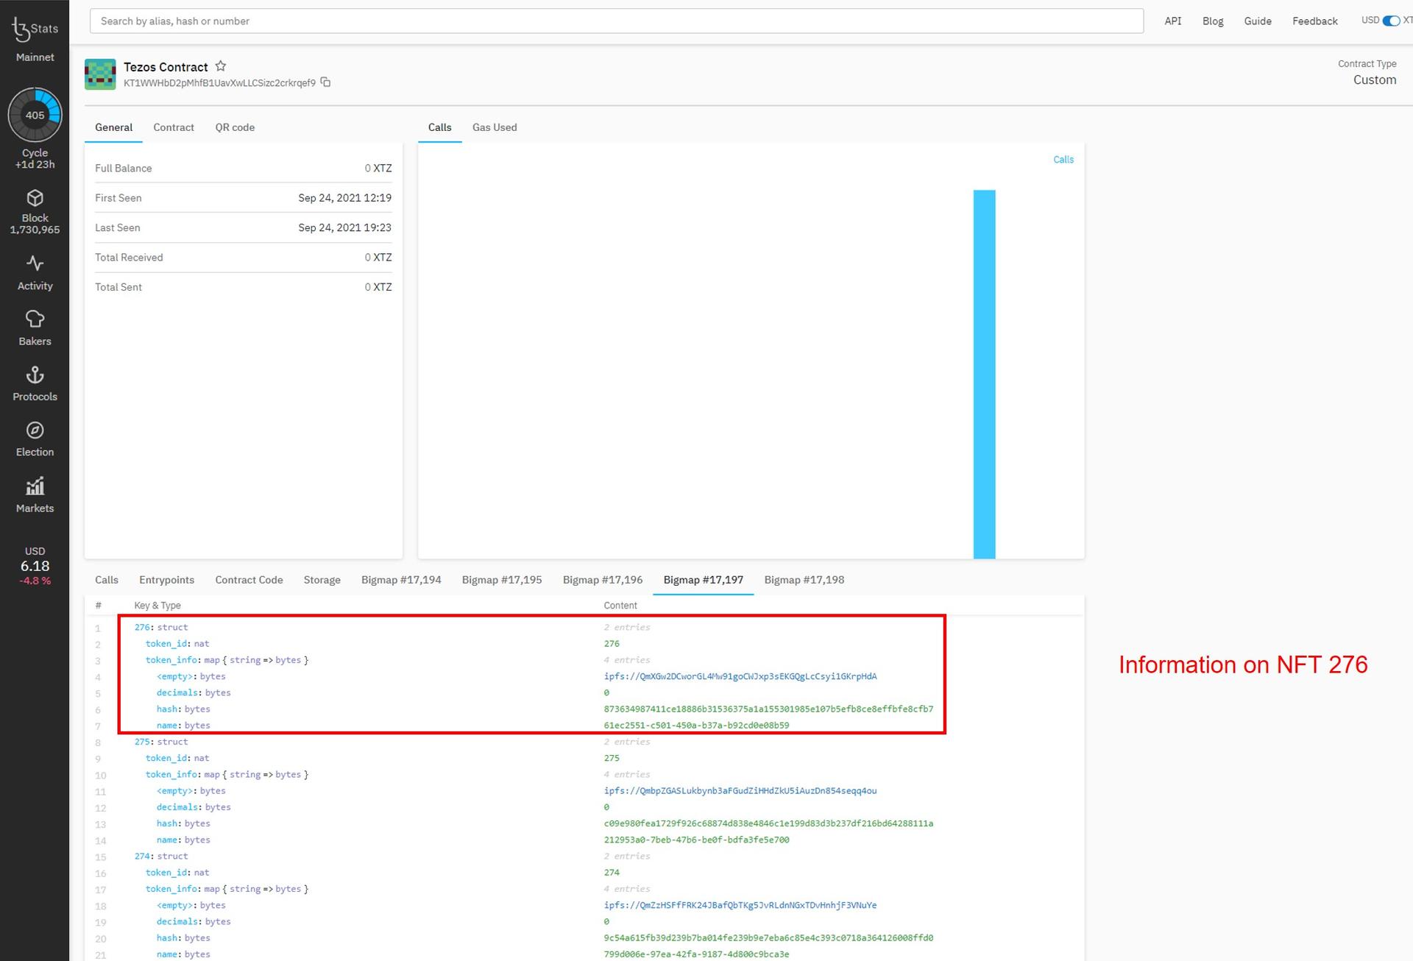The image size is (1413, 961).
Task: Open the Activity pulse icon
Action: click(x=35, y=263)
